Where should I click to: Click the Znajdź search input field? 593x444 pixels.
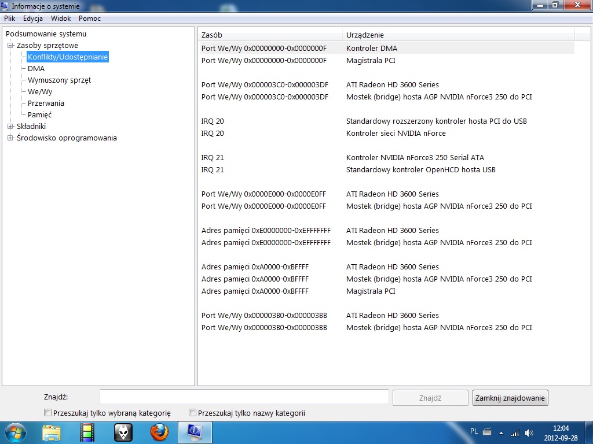(x=244, y=397)
